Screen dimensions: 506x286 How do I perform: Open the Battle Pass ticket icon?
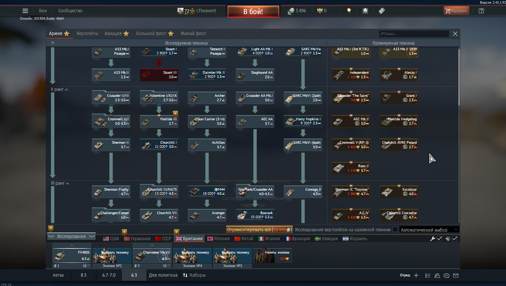382,11
